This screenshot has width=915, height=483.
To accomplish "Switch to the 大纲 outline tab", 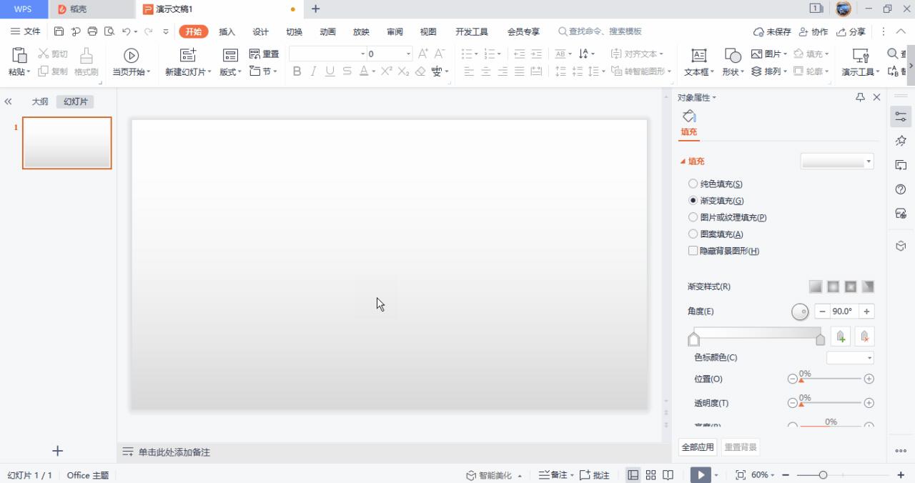I will point(39,101).
